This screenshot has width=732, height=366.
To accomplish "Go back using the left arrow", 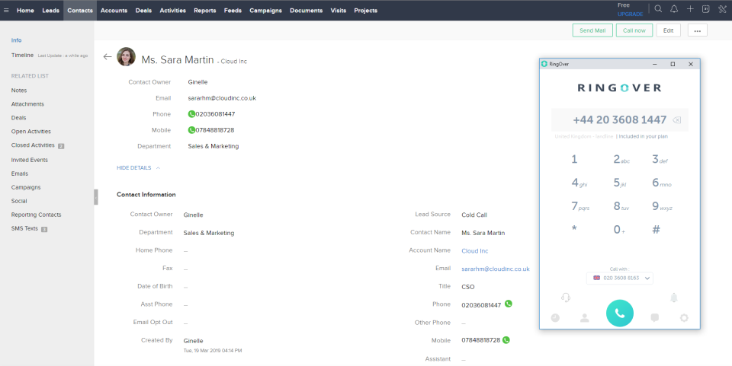I will (x=108, y=57).
